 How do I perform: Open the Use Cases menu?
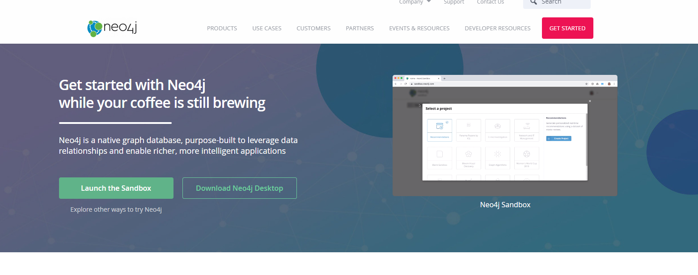click(267, 28)
